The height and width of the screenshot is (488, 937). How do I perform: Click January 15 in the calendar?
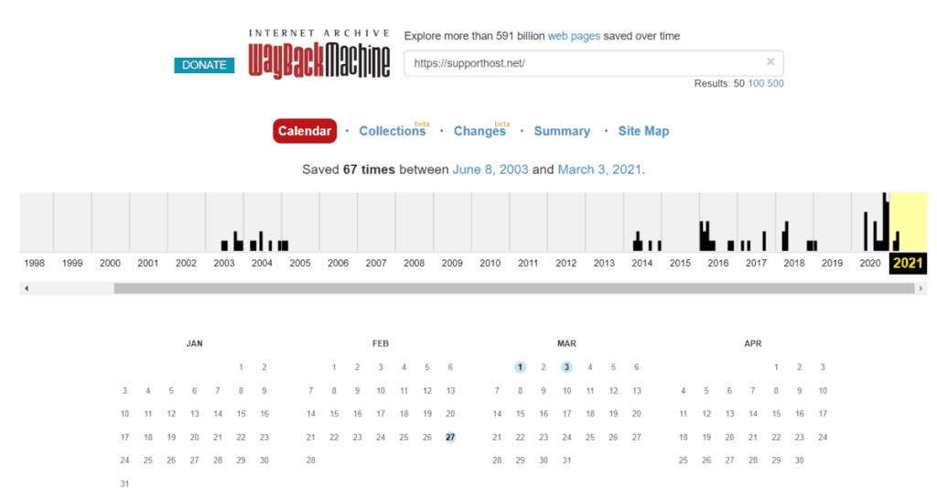click(x=241, y=413)
